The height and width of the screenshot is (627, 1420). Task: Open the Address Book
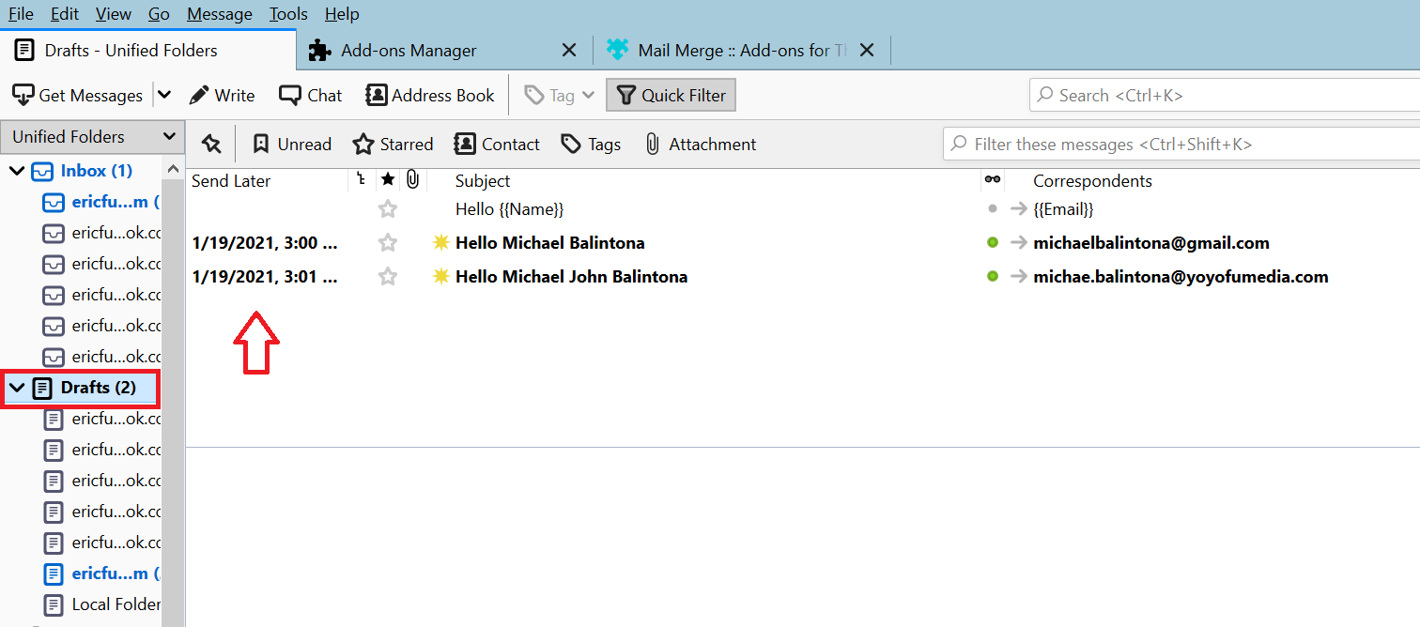point(429,94)
